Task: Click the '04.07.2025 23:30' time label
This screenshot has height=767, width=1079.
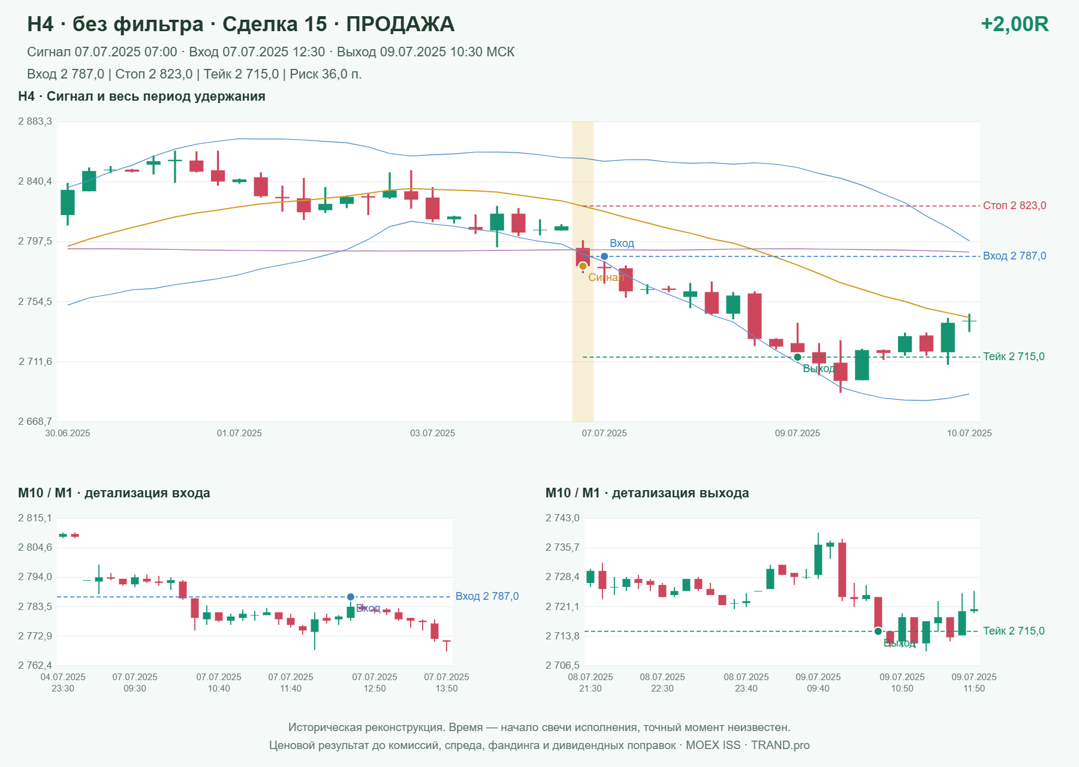Action: coord(63,683)
